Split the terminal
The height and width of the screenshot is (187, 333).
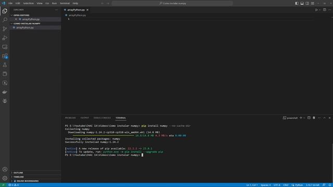pyautogui.click(x=309, y=118)
